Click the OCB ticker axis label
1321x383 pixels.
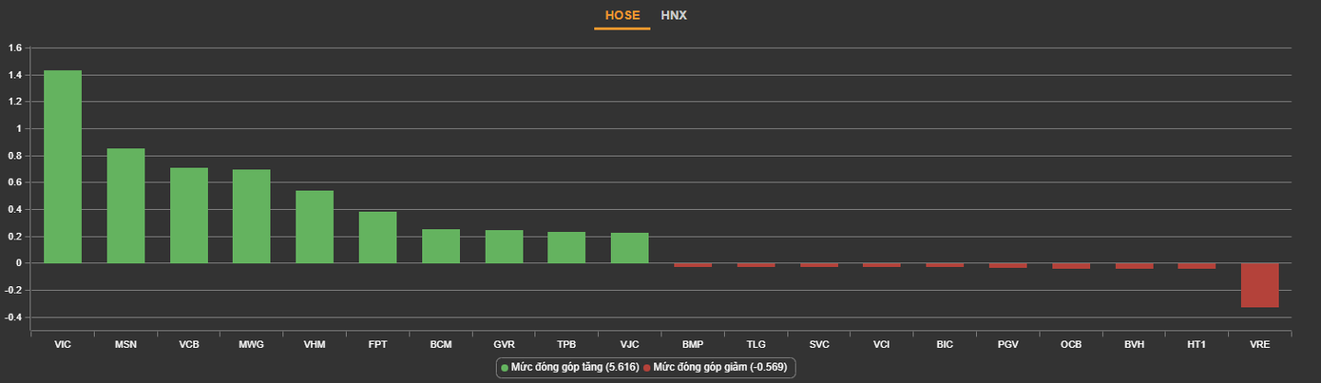click(1071, 344)
